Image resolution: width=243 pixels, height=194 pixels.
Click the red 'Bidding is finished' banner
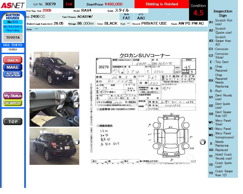(162, 4)
